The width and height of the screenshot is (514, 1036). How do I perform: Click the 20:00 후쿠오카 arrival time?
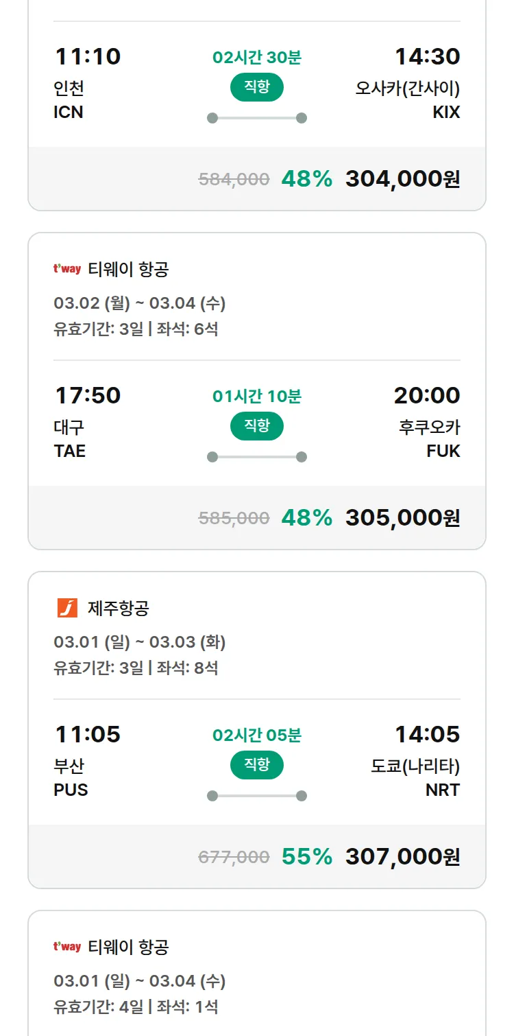[426, 395]
